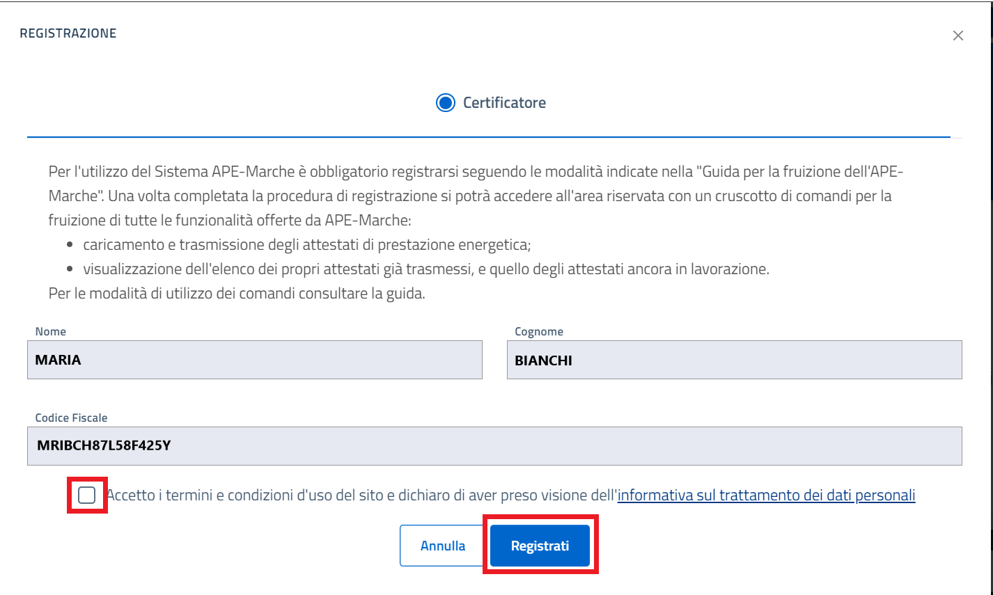Open the informativa sul trattamento dei dati link
Screen dimensions: 993x595
pos(765,495)
